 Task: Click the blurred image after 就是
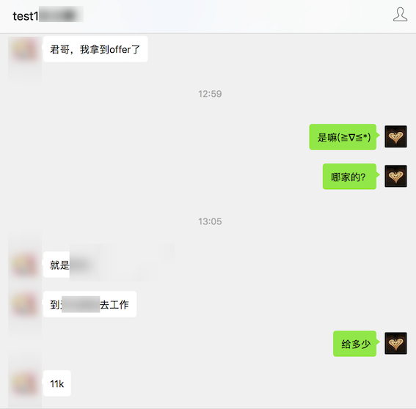(x=123, y=262)
